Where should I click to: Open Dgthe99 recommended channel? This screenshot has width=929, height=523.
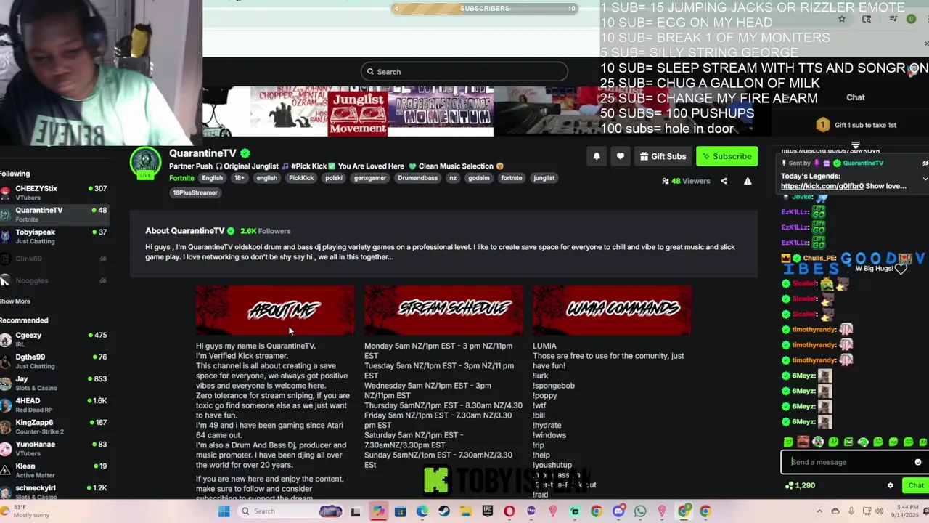pyautogui.click(x=54, y=361)
